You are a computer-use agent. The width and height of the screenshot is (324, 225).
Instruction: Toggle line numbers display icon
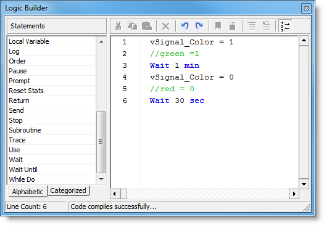tap(285, 26)
